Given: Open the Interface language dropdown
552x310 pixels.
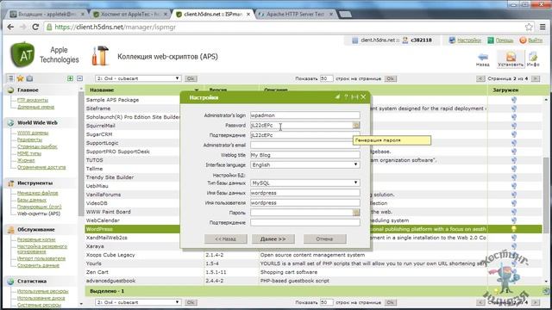Looking at the screenshot, I should coord(305,164).
